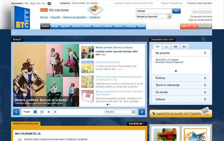The image size is (224, 141).
Task: Expand Šport in rekreacija section
Action: (x=181, y=85)
